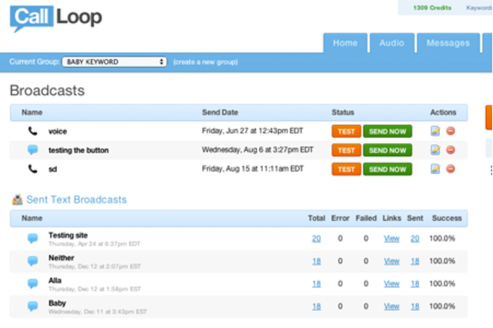The width and height of the screenshot is (493, 328).
Task: Click total count 20 for Testing site
Action: coord(316,239)
